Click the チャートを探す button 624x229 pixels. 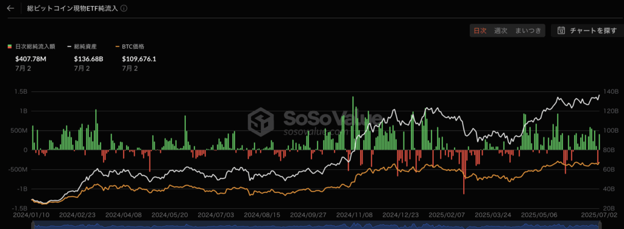pyautogui.click(x=587, y=30)
